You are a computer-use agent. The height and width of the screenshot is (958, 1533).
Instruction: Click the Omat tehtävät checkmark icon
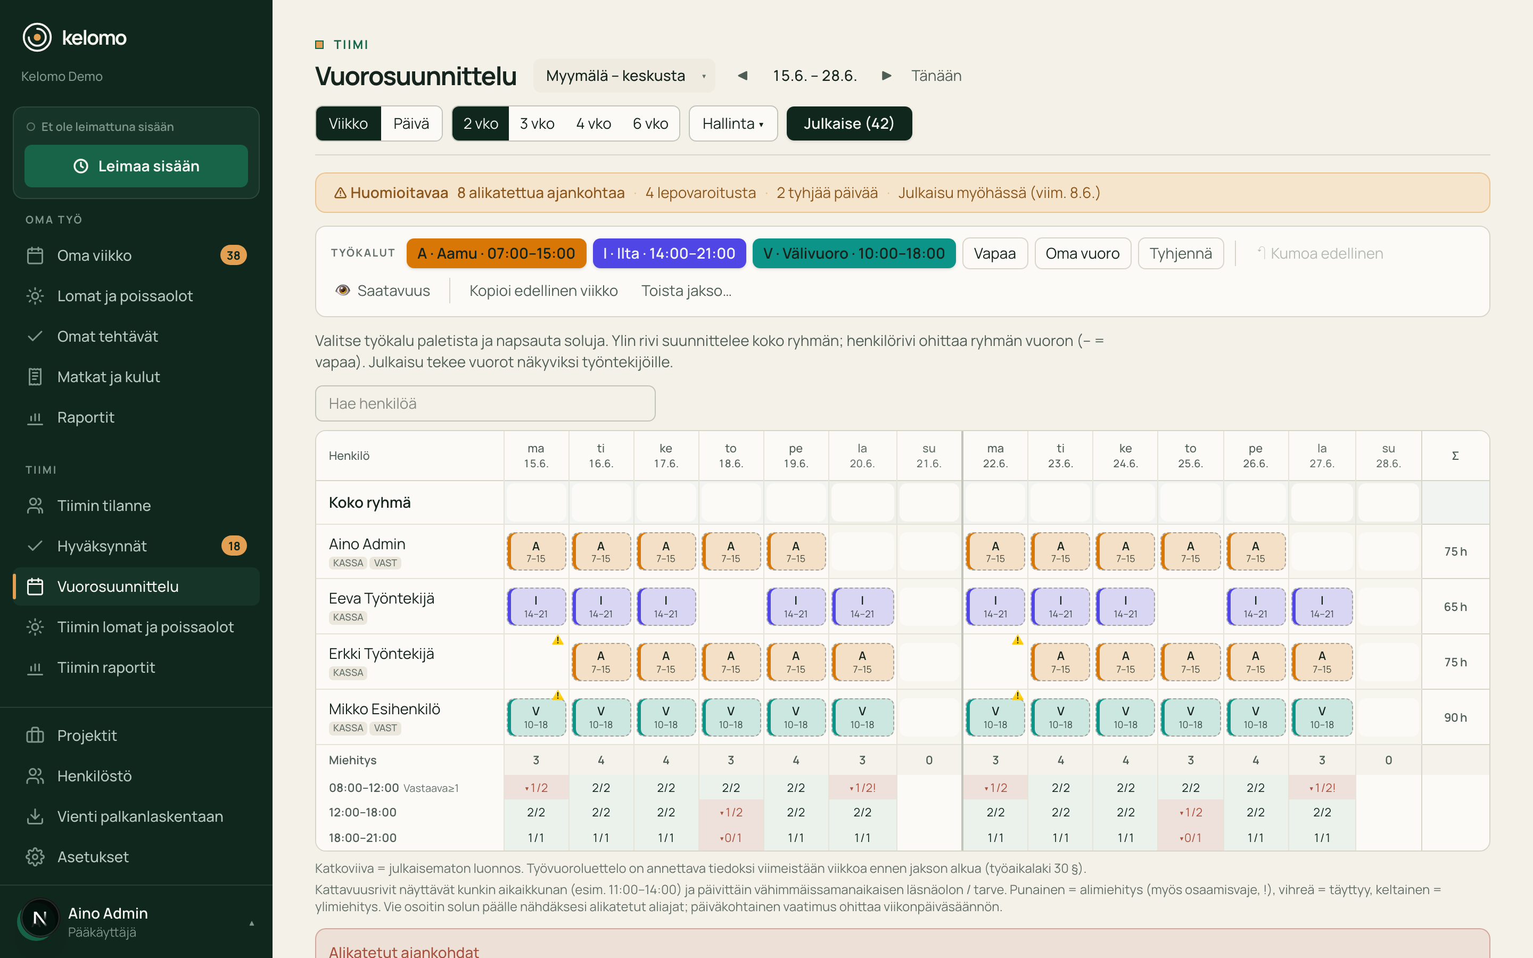coord(35,336)
